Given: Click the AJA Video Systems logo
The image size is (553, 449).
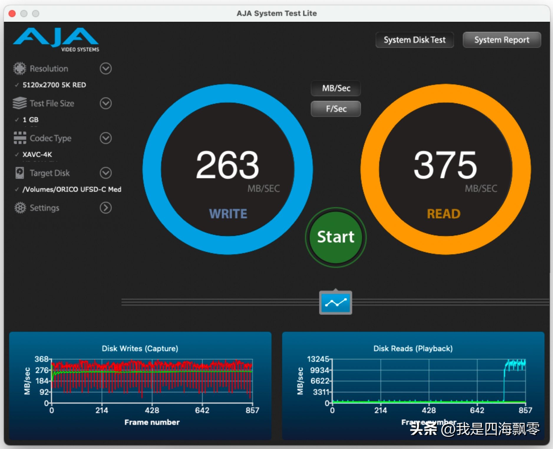Looking at the screenshot, I should (56, 40).
